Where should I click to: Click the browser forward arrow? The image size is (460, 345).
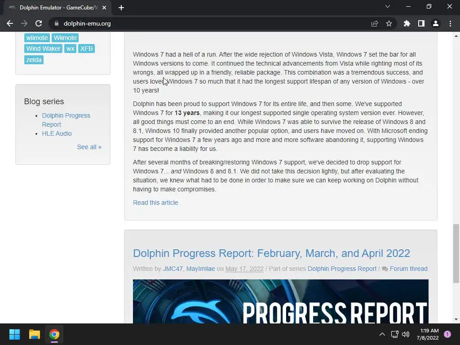(x=24, y=23)
